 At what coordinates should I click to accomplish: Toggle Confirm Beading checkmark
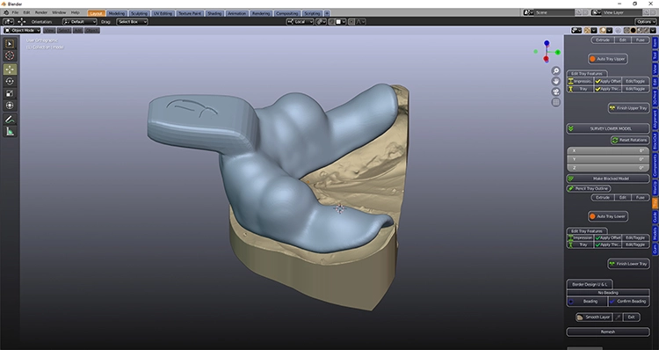629,302
